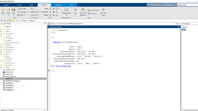Click Run and Time icon
198x111 pixels.
(x=103, y=9)
